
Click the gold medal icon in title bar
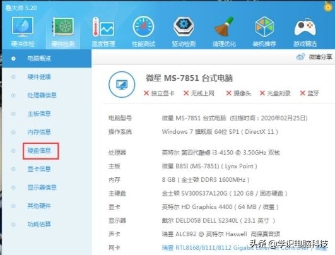pos(327,6)
